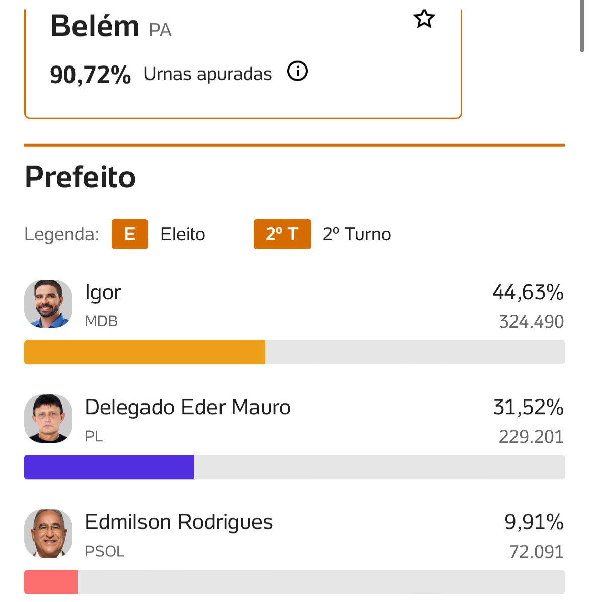Image resolution: width=589 pixels, height=602 pixels.
Task: Open info icon next to Urnas apuradas
Action: pyautogui.click(x=298, y=71)
